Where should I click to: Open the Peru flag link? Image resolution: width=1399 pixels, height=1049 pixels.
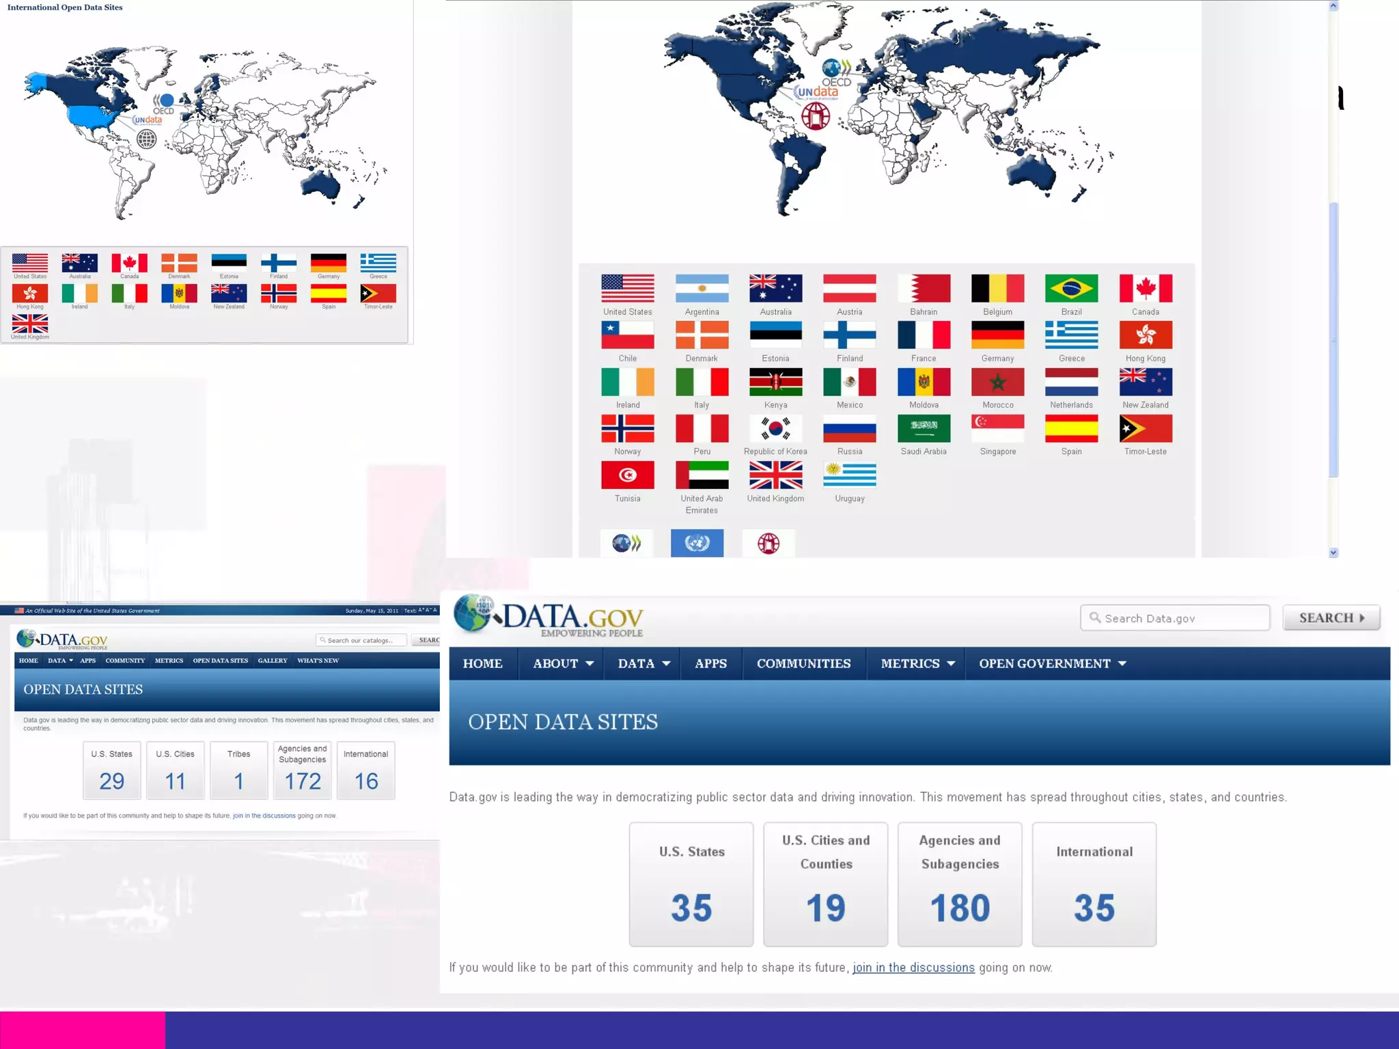702,428
